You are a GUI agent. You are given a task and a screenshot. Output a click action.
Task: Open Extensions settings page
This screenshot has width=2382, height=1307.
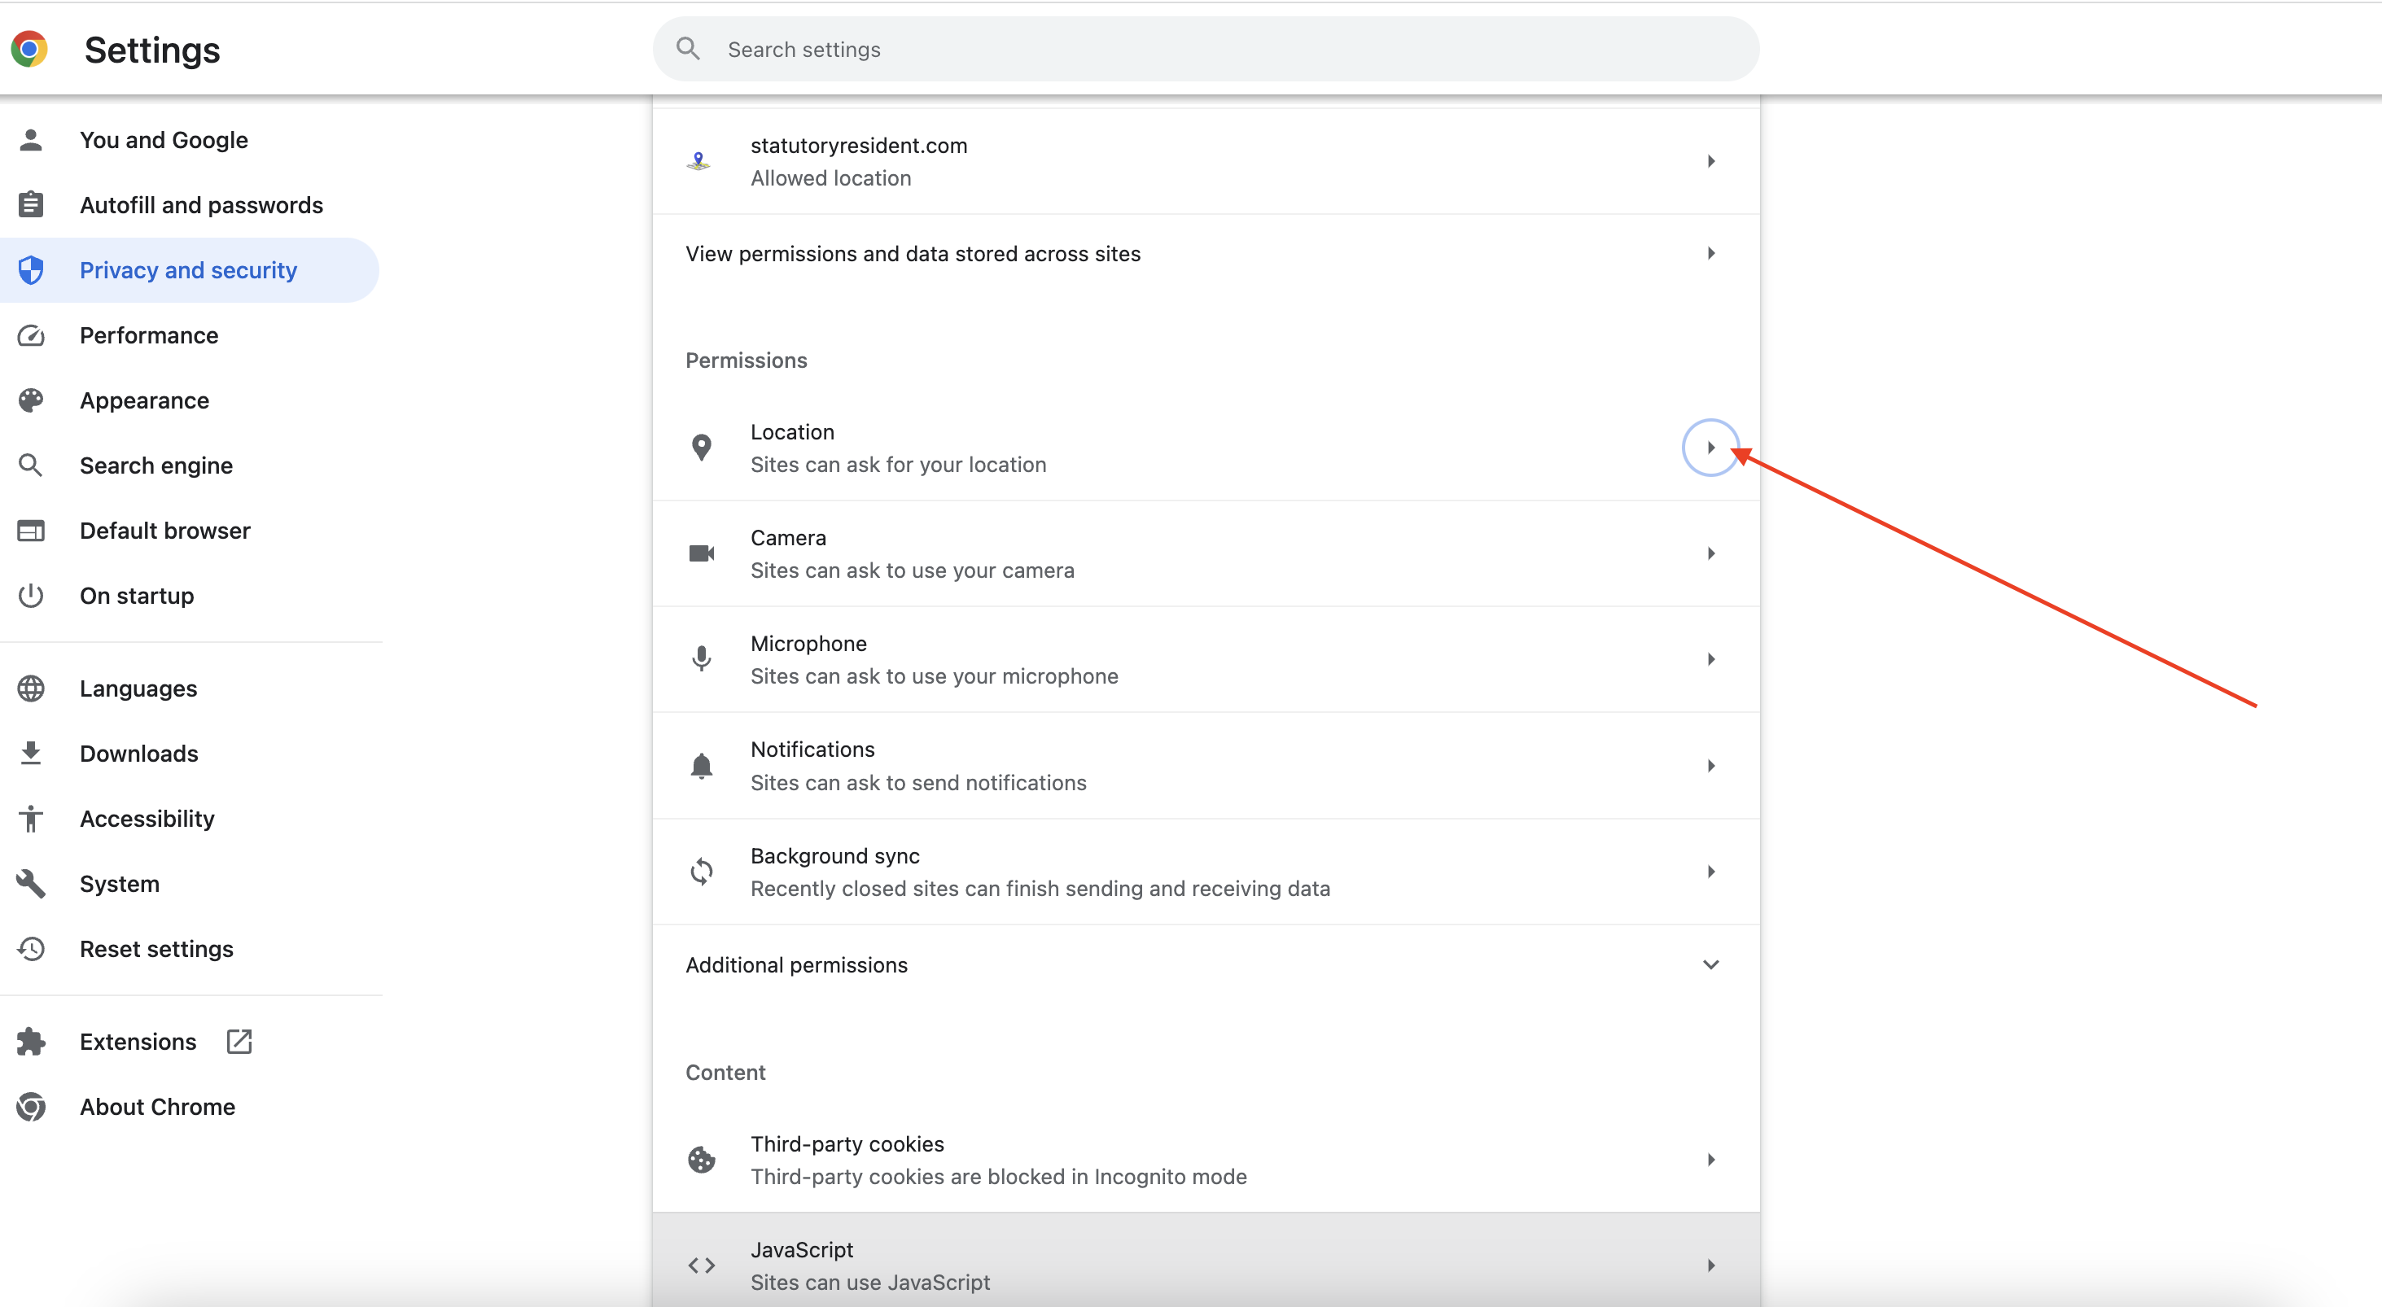point(137,1040)
